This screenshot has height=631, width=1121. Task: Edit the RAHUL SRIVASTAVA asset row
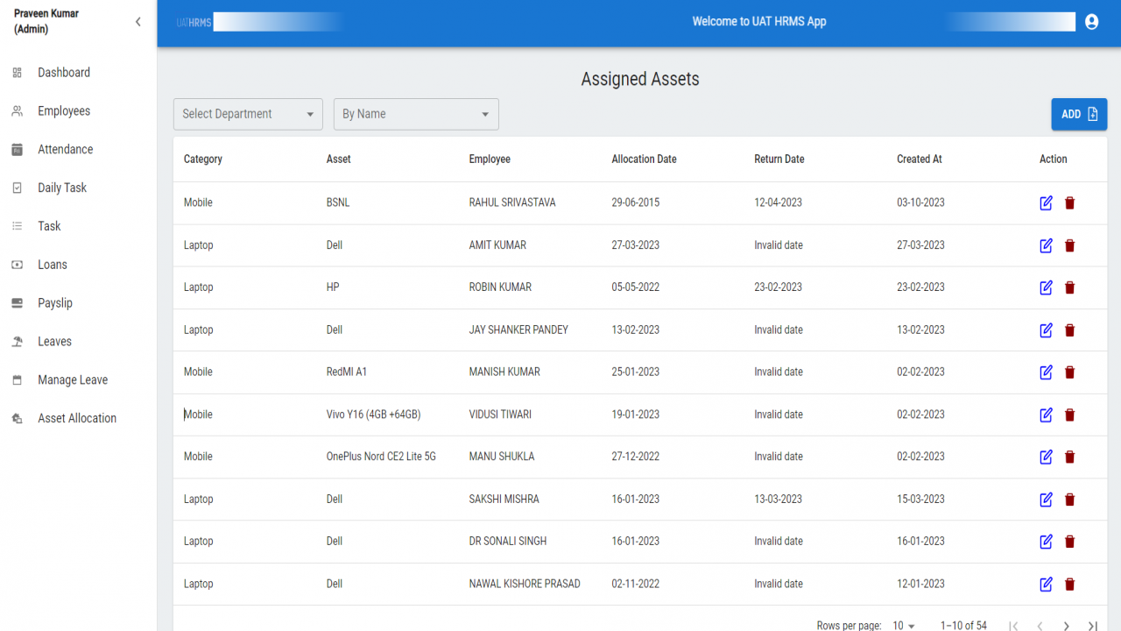(1046, 203)
